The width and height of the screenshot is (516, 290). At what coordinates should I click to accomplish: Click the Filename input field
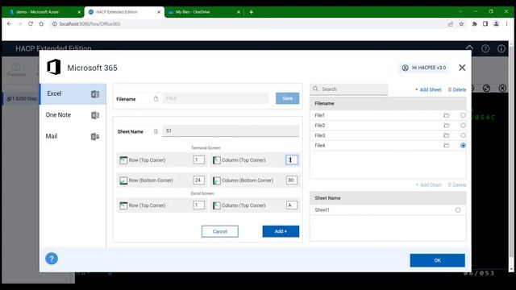(215, 98)
